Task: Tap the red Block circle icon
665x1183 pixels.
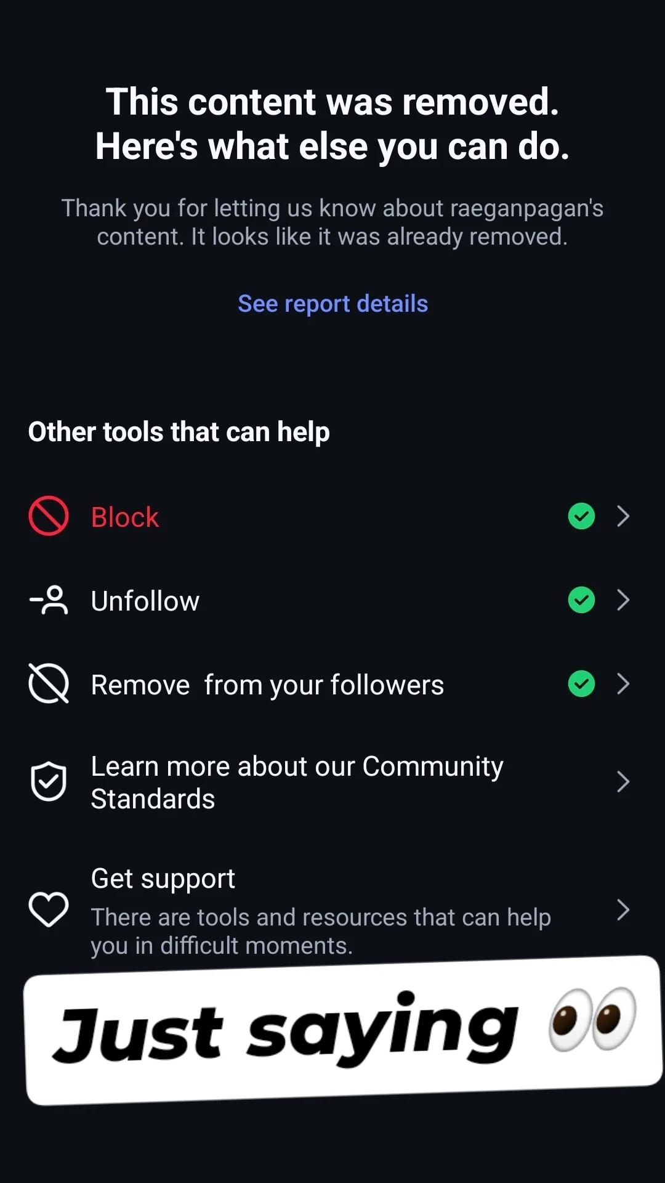Action: [x=49, y=516]
